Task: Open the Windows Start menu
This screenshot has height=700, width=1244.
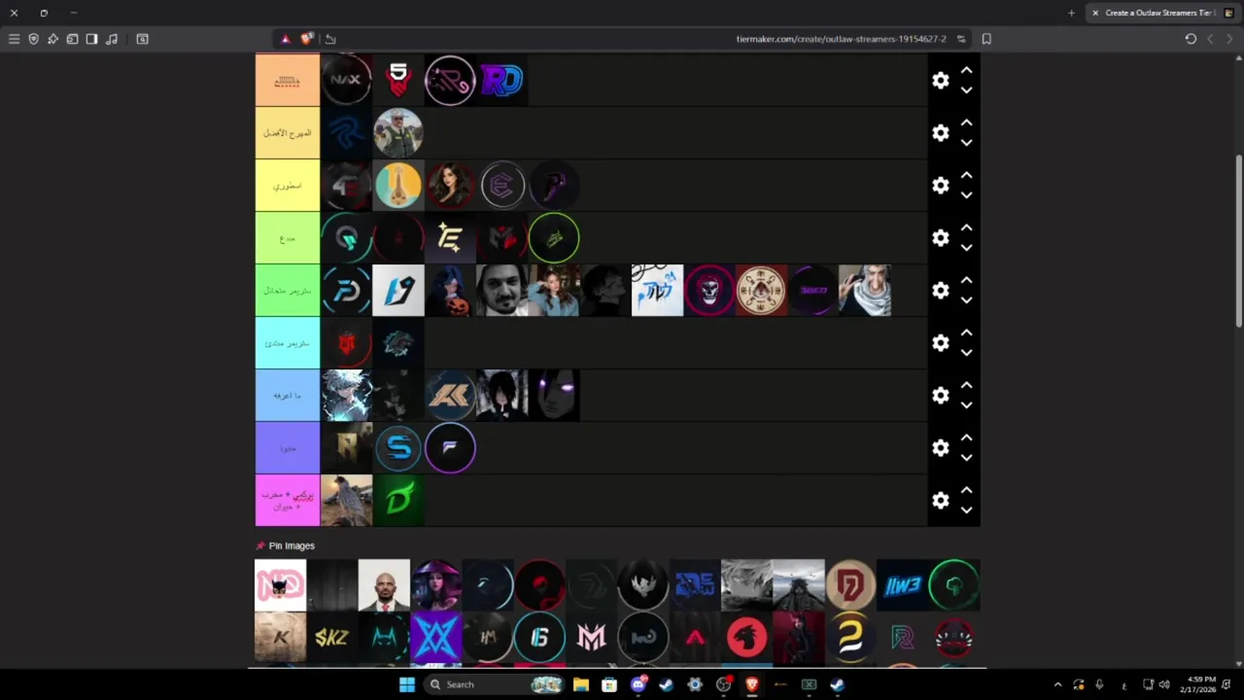Action: tap(407, 684)
